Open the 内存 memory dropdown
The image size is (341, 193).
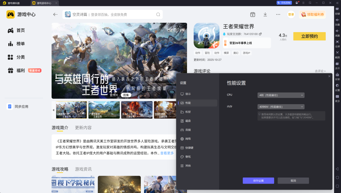click(281, 107)
